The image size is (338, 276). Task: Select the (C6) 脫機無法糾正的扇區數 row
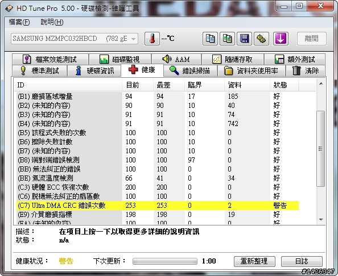[x=158, y=196]
